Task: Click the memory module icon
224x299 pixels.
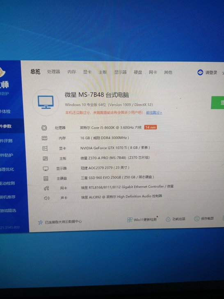Action: [44, 138]
